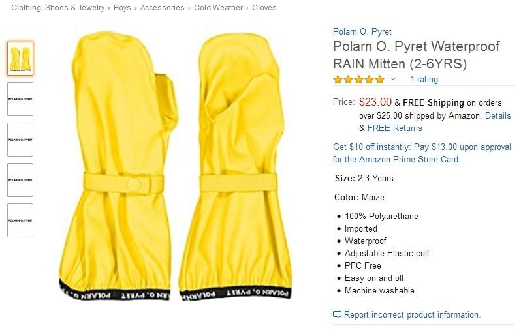
Task: Click the report speech bubble icon
Action: pos(337,314)
